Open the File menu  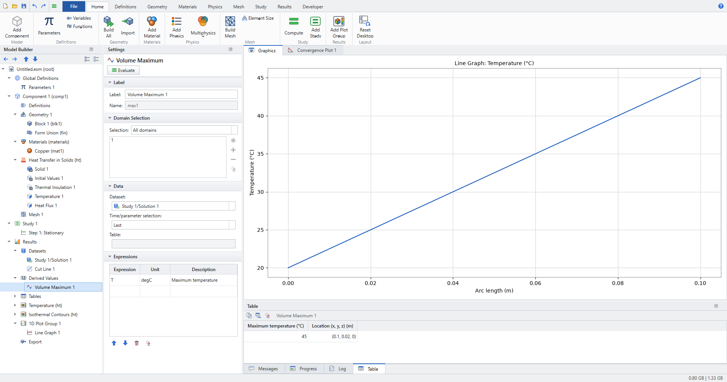(74, 6)
